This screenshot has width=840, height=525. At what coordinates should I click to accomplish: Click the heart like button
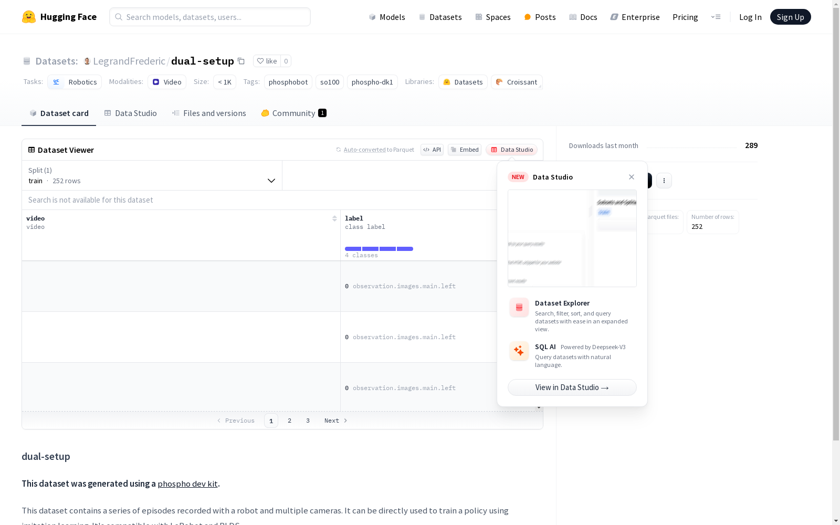point(267,61)
